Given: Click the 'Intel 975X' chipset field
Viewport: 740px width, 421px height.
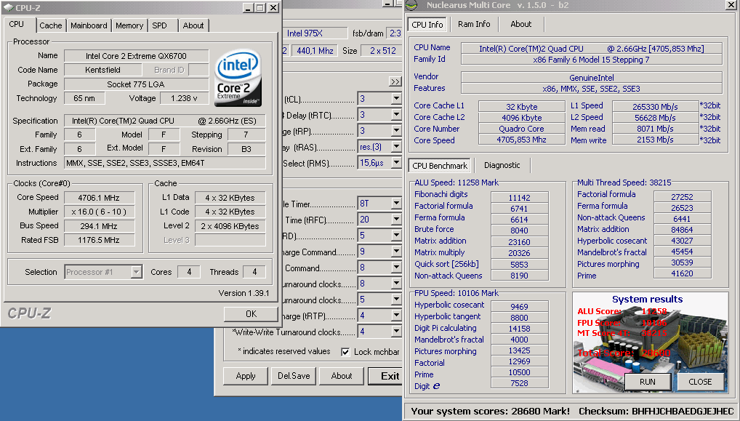Looking at the screenshot, I should pos(317,33).
